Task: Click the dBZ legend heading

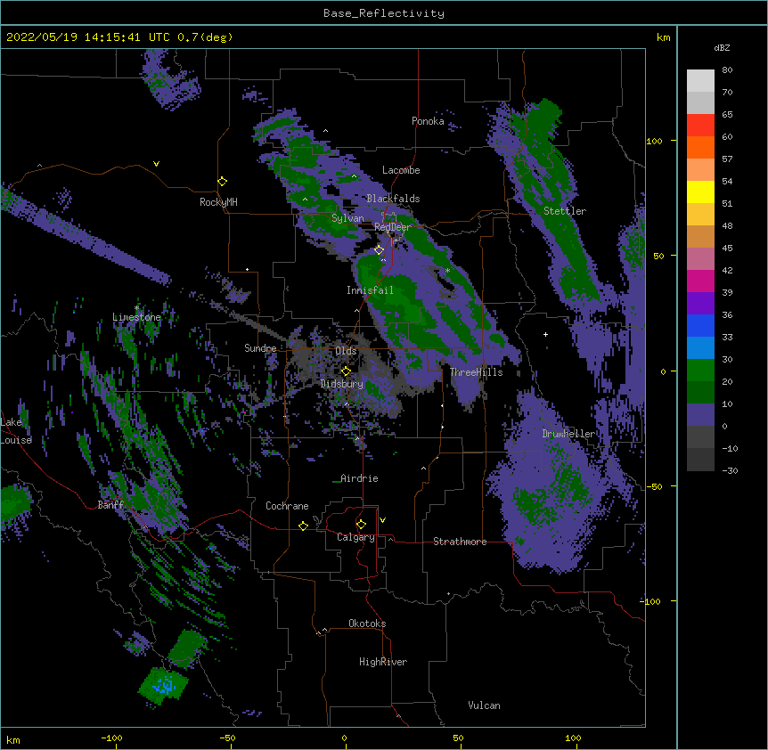Action: pyautogui.click(x=722, y=47)
